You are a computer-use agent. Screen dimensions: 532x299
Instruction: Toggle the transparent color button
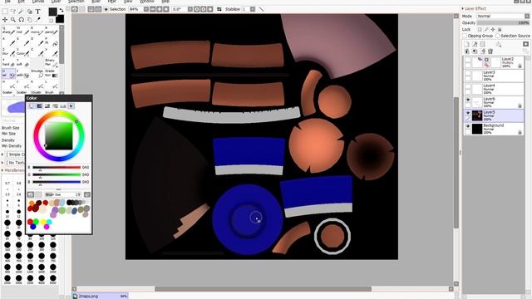click(52, 20)
